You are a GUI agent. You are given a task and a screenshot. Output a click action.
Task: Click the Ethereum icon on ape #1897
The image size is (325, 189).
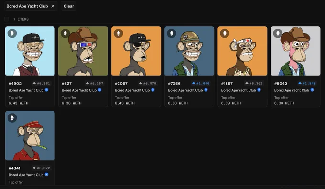(225, 33)
